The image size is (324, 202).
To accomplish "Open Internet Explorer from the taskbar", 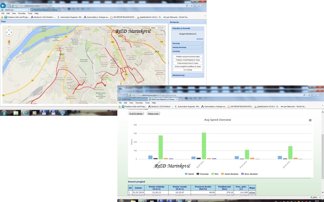I will tap(25, 113).
